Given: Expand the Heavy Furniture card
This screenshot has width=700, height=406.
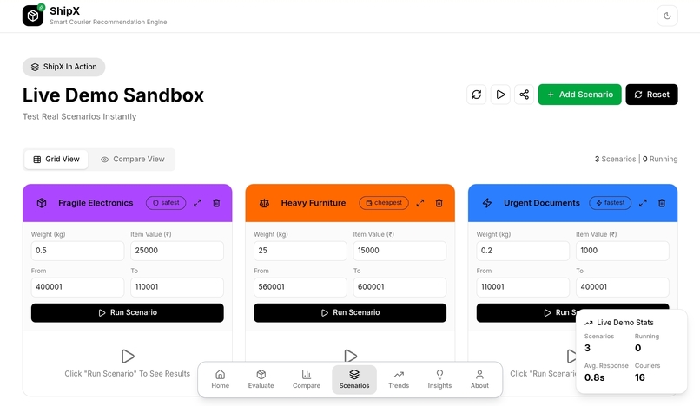Looking at the screenshot, I should pyautogui.click(x=420, y=203).
